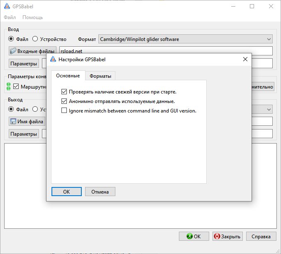Close the Настройки GPSBabel dialog

coord(245,59)
